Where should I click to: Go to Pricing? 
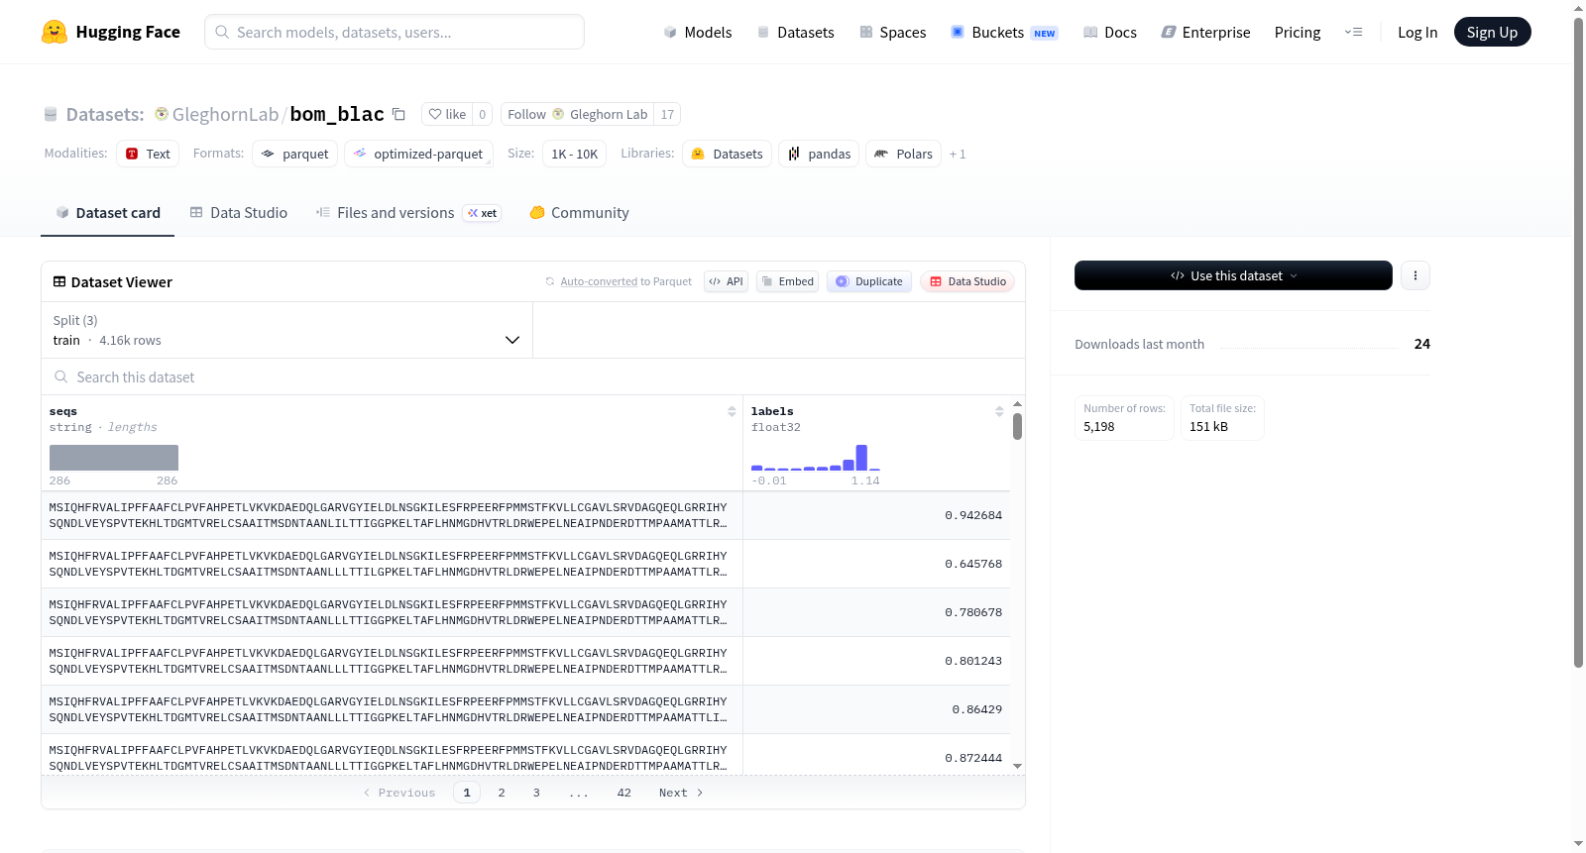coord(1298,33)
